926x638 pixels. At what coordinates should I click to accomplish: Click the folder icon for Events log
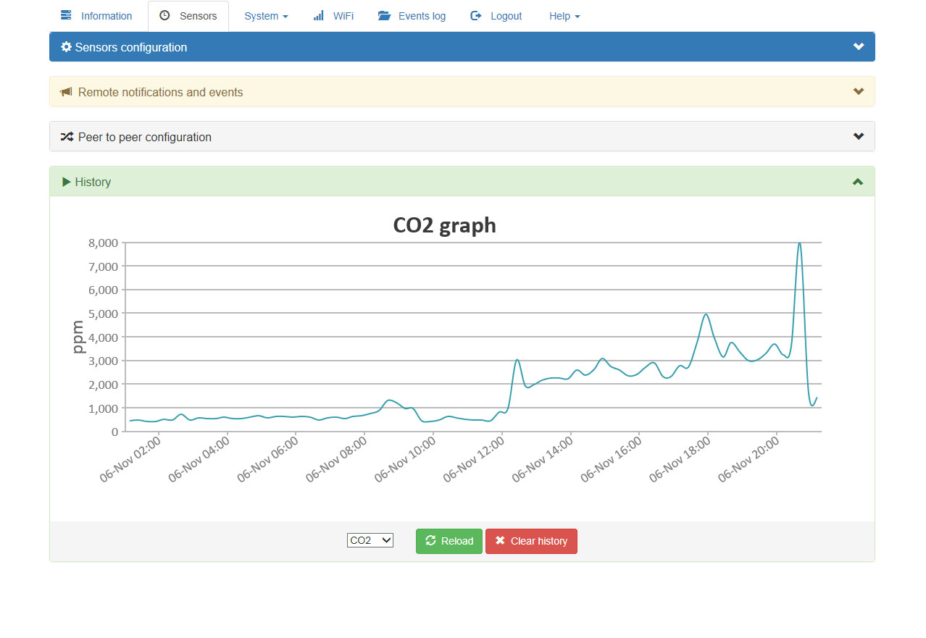pos(384,16)
